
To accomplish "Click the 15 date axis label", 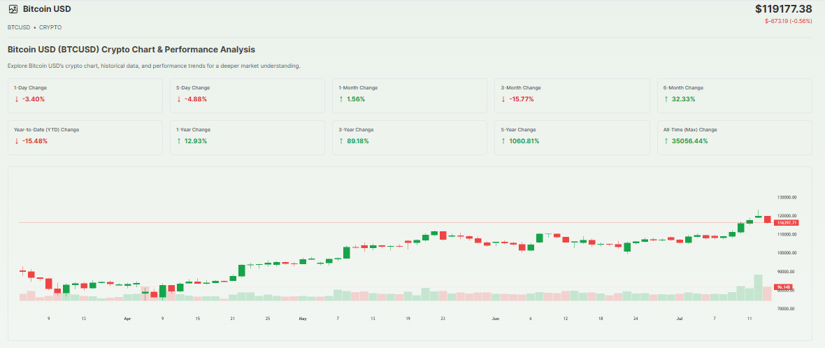I will 197,319.
